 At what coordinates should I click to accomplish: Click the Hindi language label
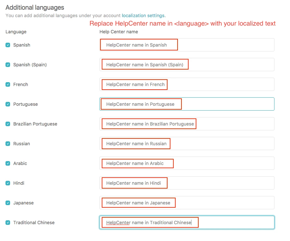coord(19,183)
